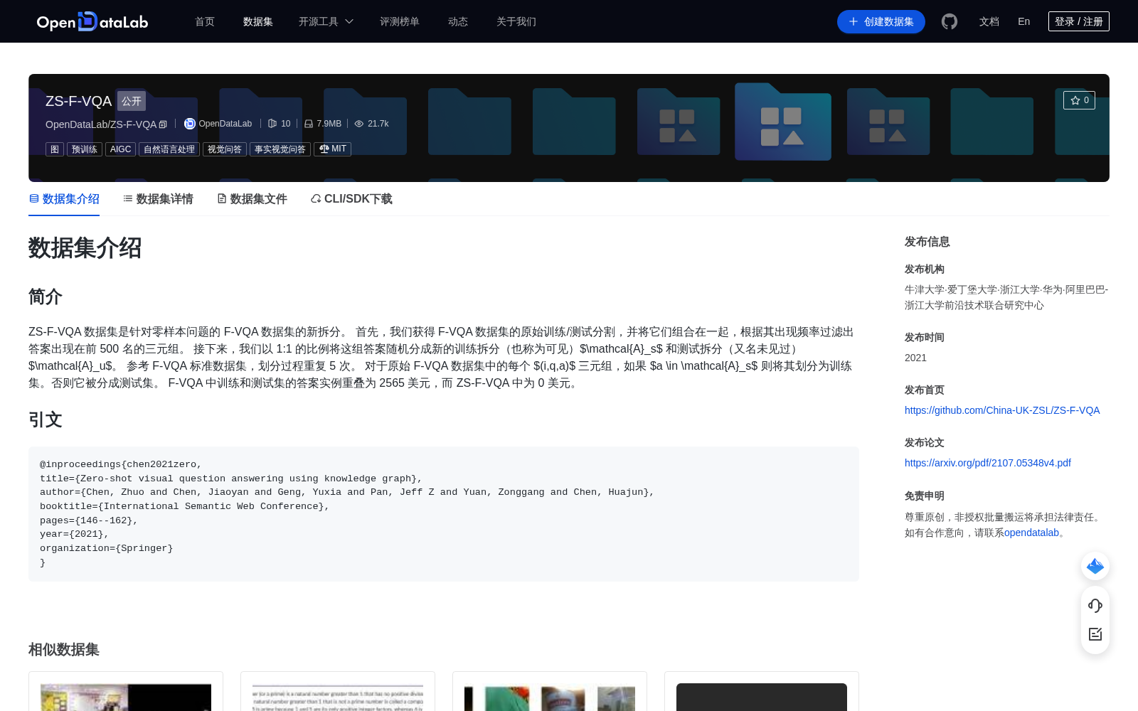
Task: Click the 图 tag
Action: [55, 149]
